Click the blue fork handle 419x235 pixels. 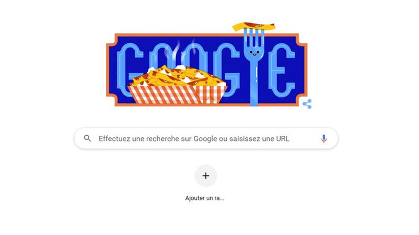click(254, 84)
